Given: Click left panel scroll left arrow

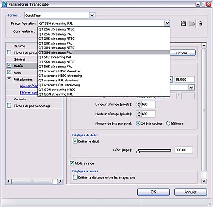Looking at the screenshot, I should (9, 181).
